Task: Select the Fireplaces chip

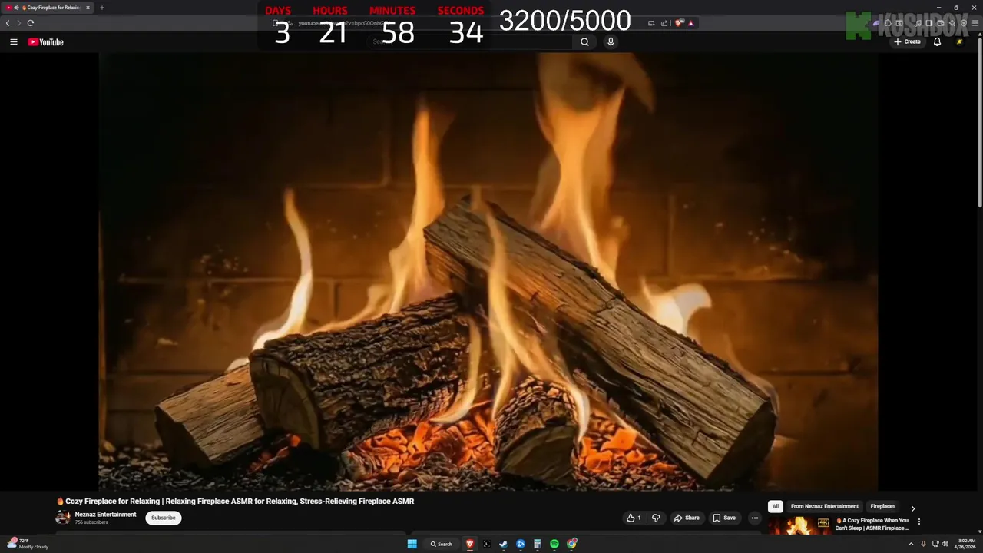Action: click(882, 507)
